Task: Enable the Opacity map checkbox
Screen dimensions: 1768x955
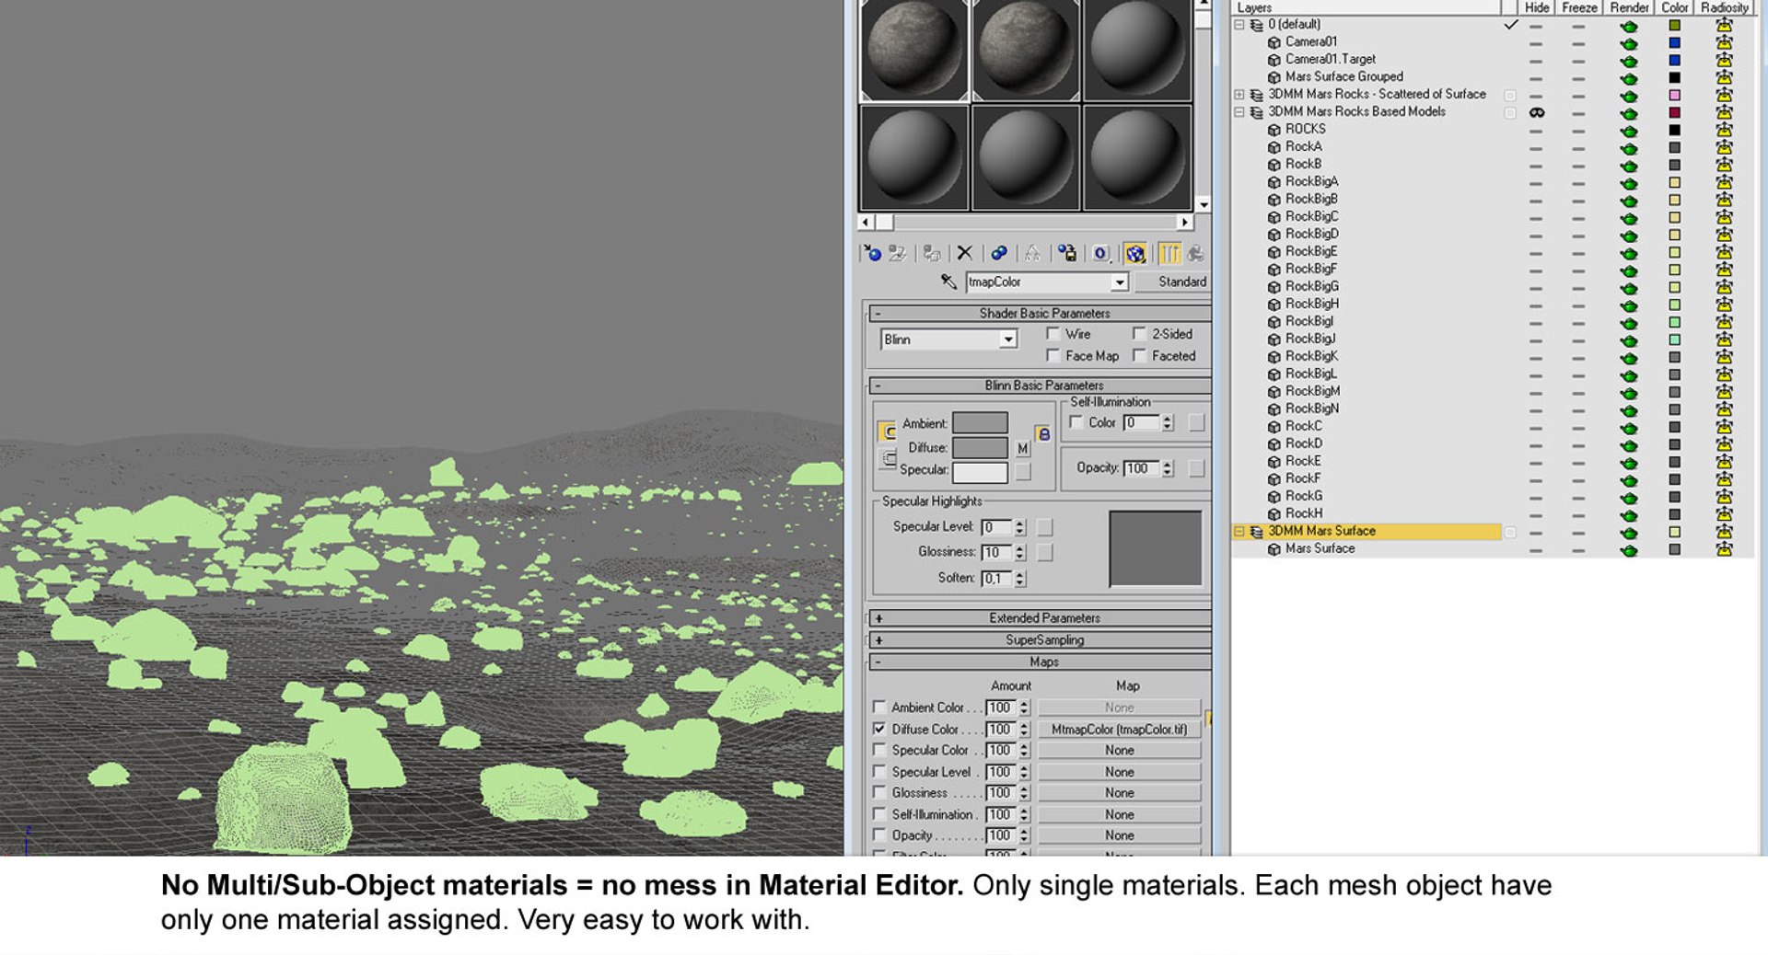Action: (879, 835)
